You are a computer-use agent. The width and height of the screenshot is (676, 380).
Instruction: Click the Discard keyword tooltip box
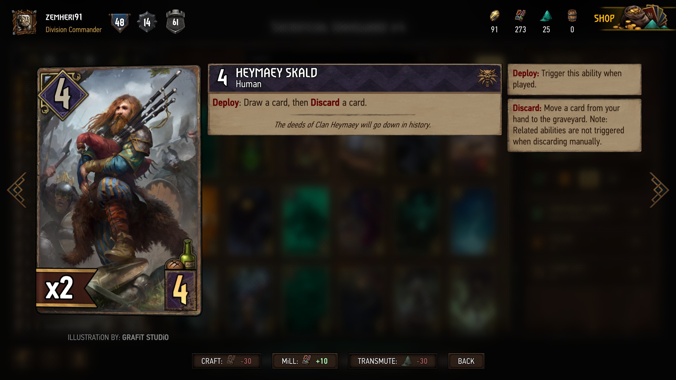pyautogui.click(x=574, y=125)
